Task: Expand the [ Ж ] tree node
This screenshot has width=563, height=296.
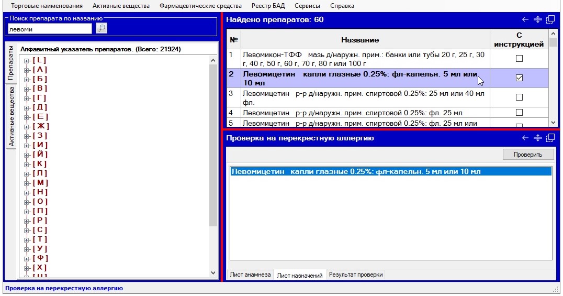Action: [x=26, y=127]
